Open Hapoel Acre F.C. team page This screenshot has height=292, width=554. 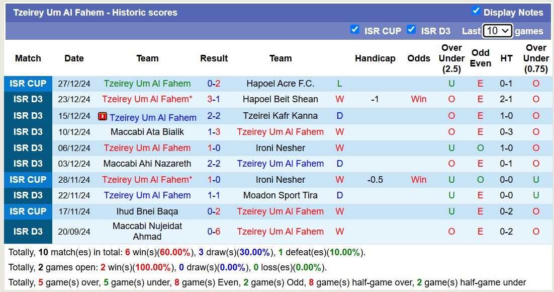point(281,83)
